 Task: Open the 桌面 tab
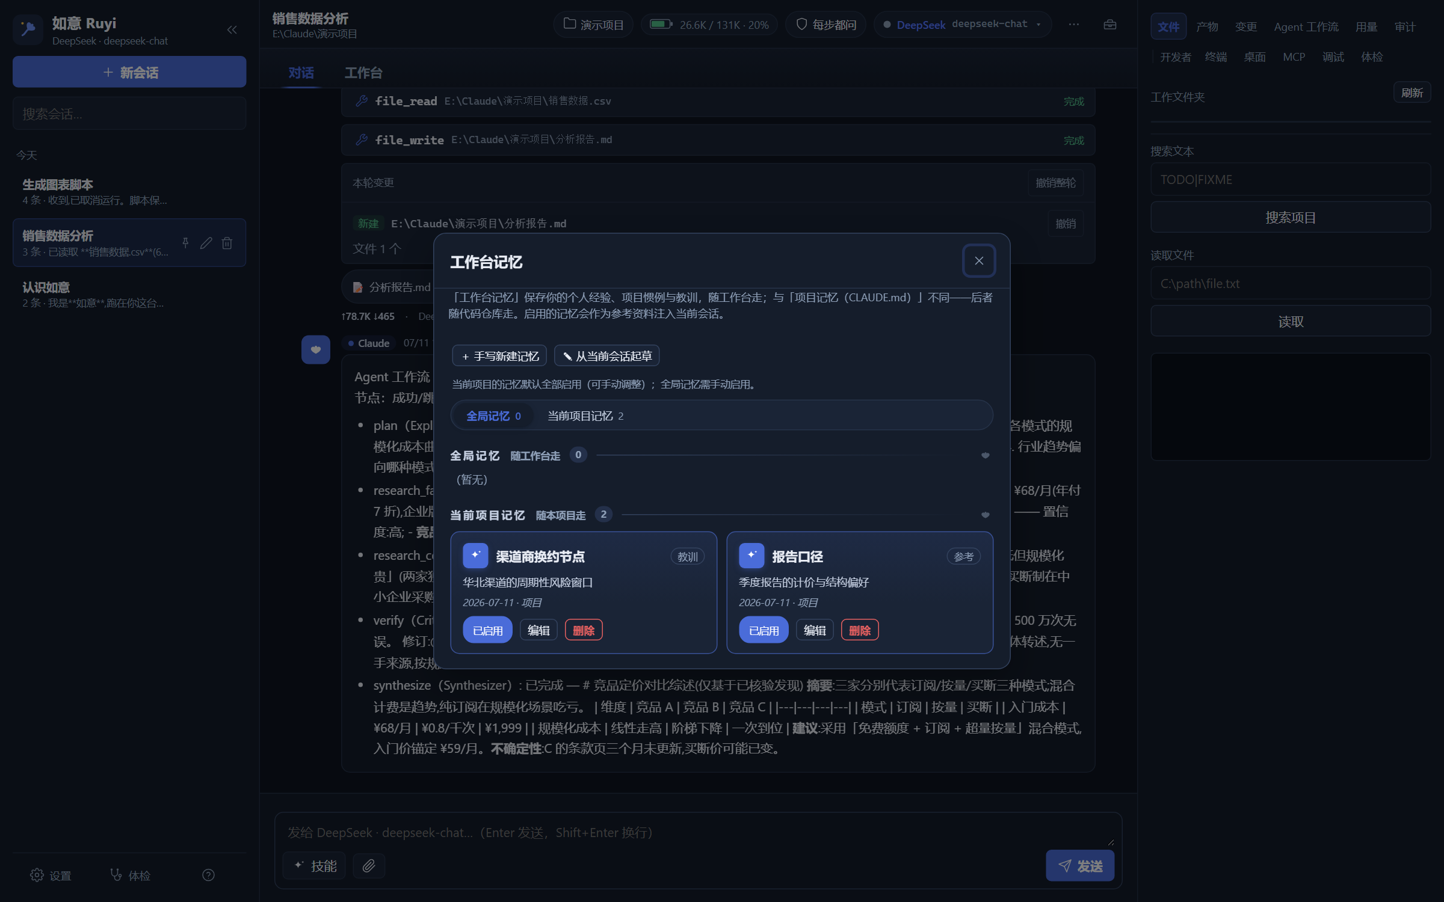tap(1254, 57)
